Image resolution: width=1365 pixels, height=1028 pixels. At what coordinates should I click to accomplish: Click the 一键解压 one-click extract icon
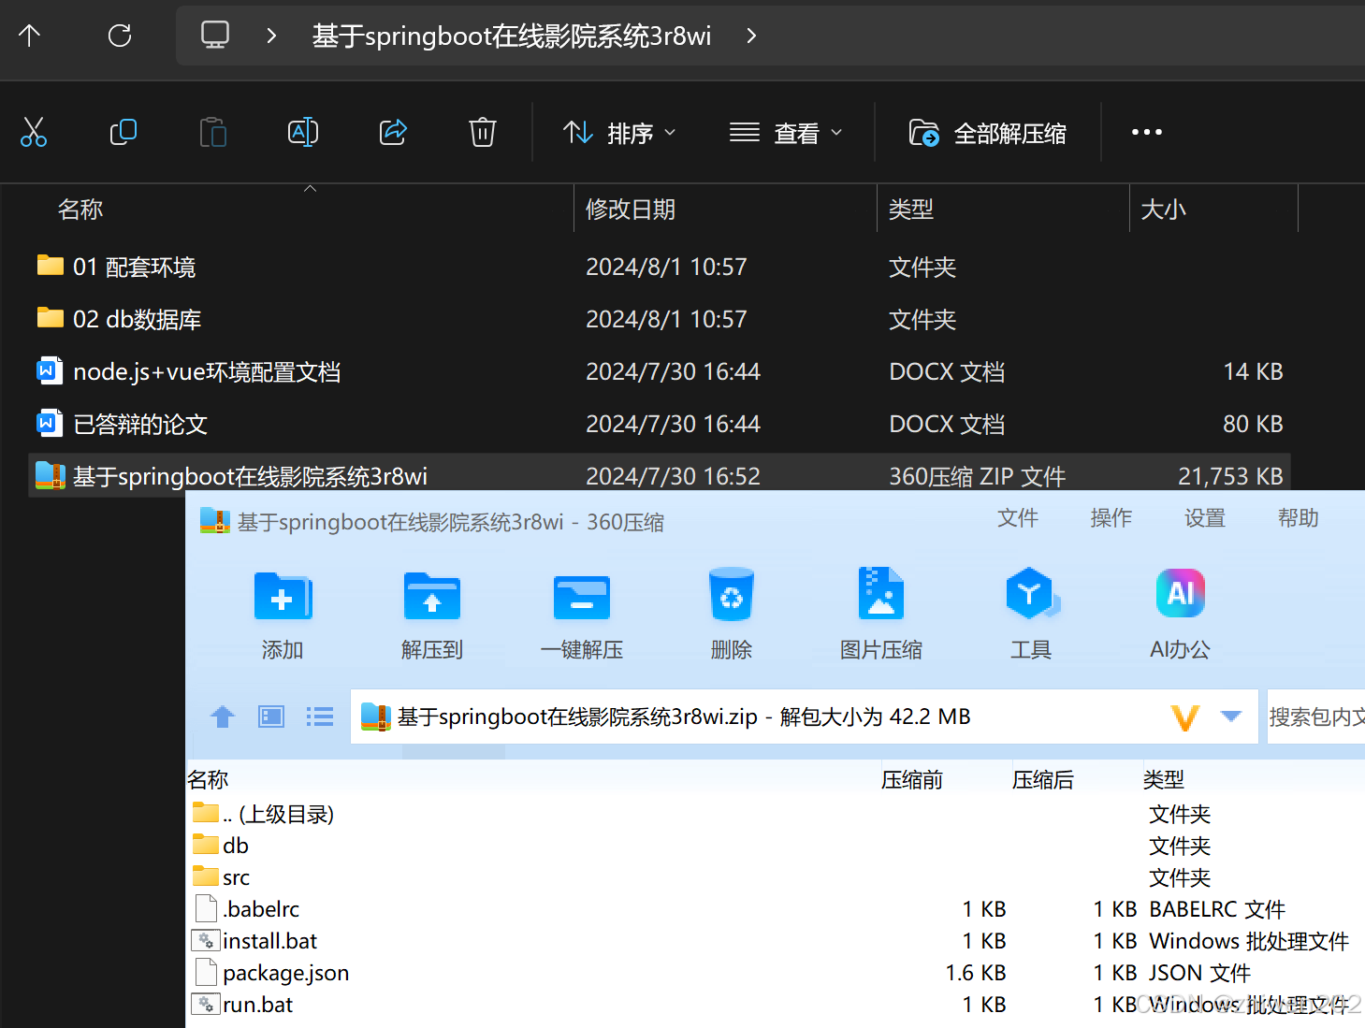point(582,614)
